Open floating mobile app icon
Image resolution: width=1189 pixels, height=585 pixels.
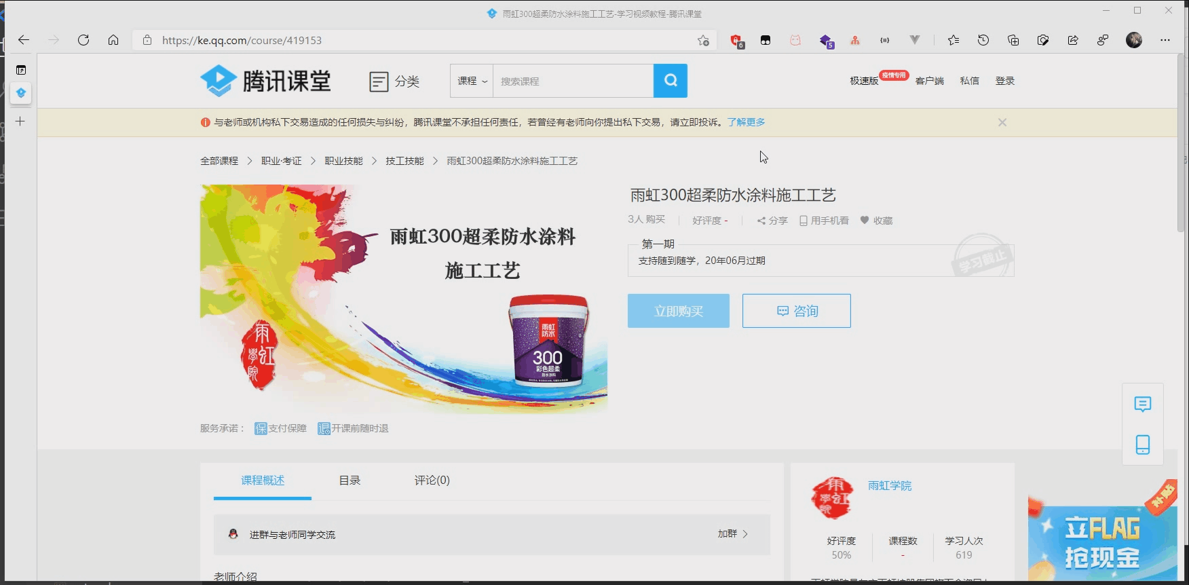tap(1143, 445)
